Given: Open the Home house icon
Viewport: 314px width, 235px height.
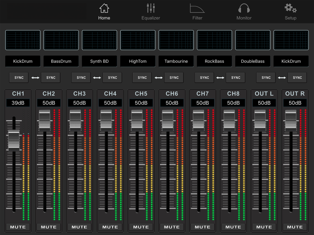Looking at the screenshot, I should pyautogui.click(x=104, y=8).
